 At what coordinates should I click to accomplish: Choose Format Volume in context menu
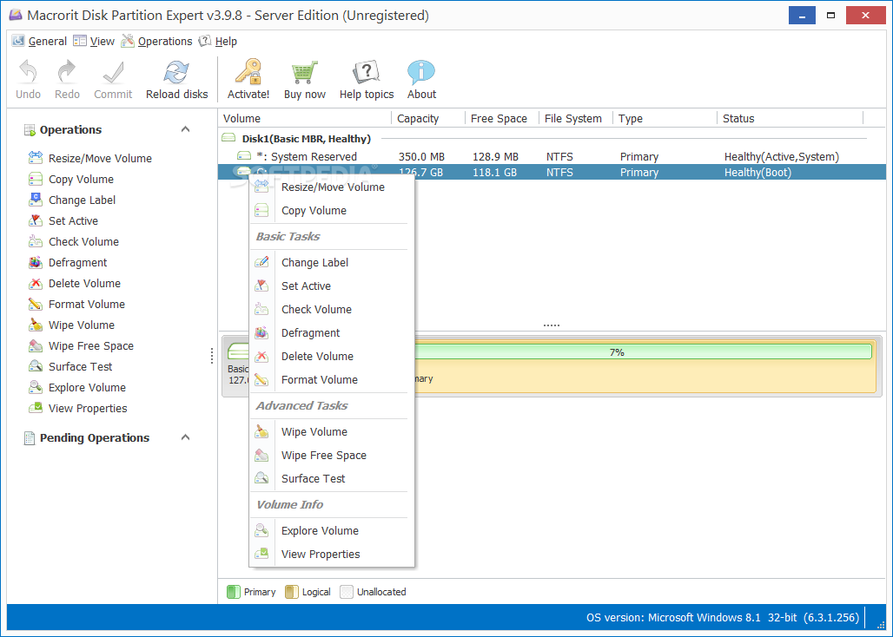tap(332, 379)
